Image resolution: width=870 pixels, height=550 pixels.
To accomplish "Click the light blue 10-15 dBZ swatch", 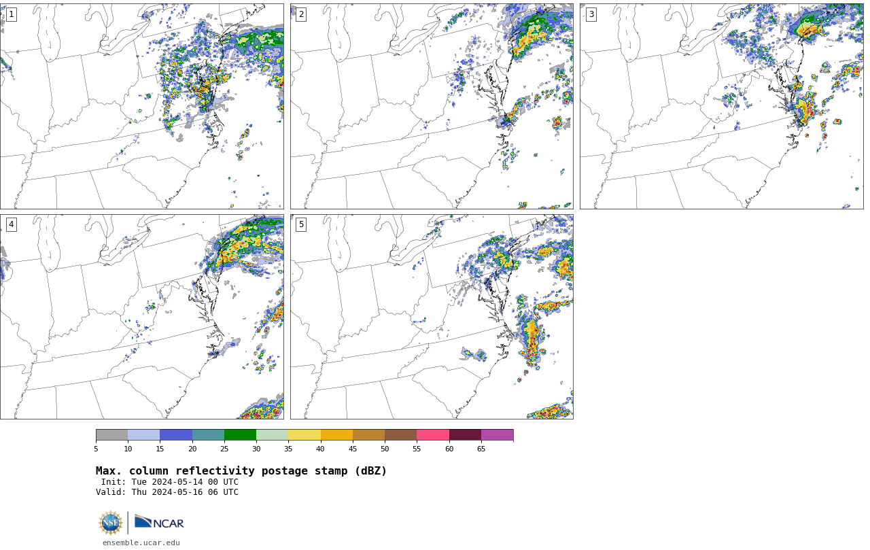I will pos(143,435).
